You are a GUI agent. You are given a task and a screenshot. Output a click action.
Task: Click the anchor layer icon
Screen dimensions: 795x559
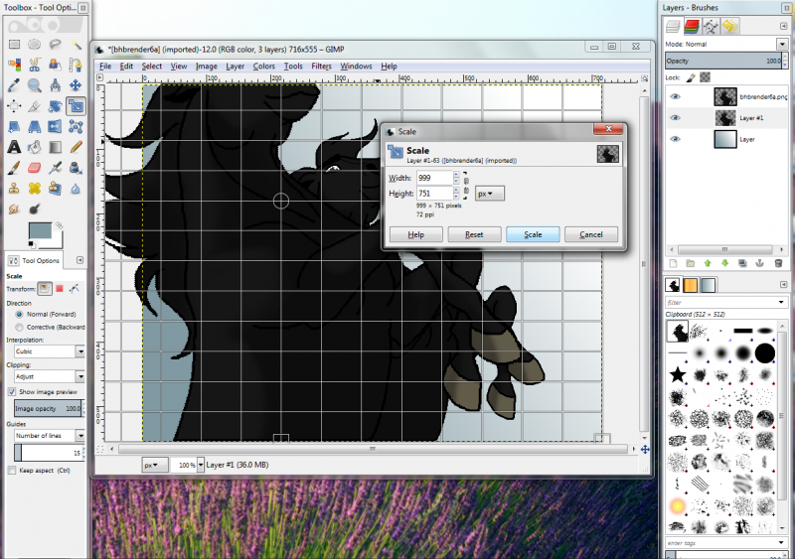tap(759, 263)
